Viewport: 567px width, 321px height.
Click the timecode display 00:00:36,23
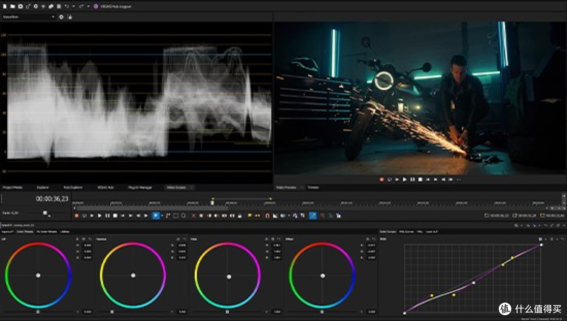(52, 199)
